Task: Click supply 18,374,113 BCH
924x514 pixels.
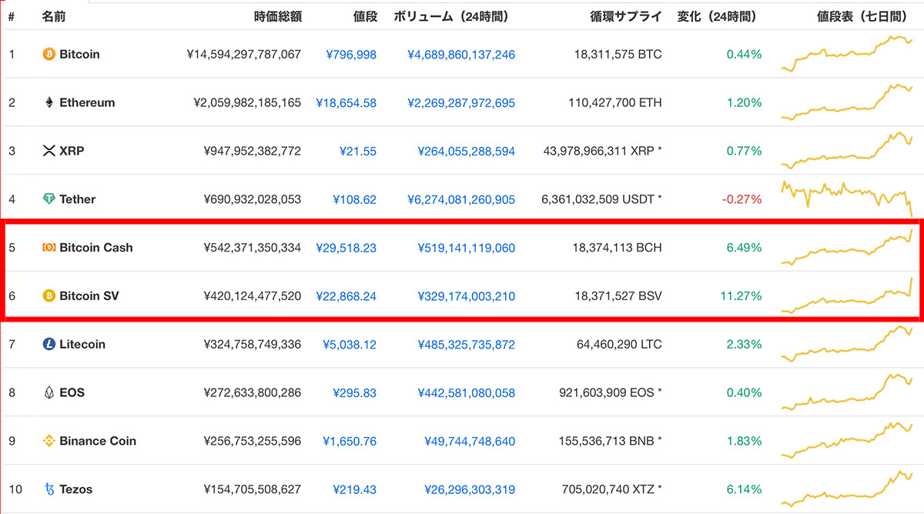Action: click(x=617, y=248)
